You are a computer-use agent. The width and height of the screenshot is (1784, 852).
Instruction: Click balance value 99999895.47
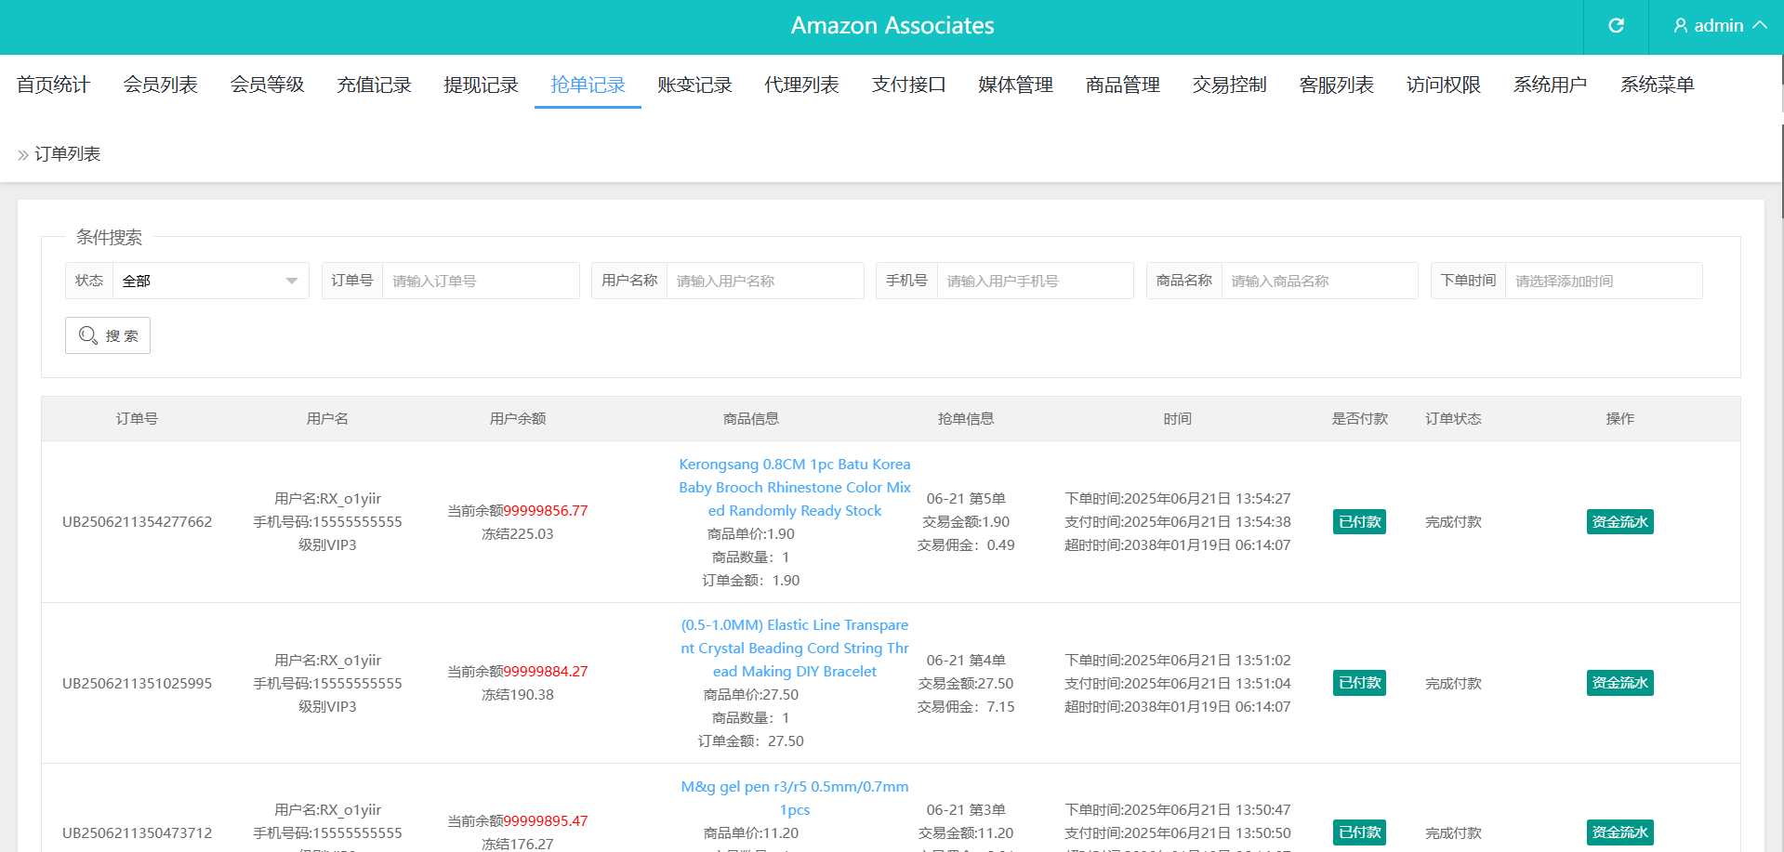(x=546, y=821)
